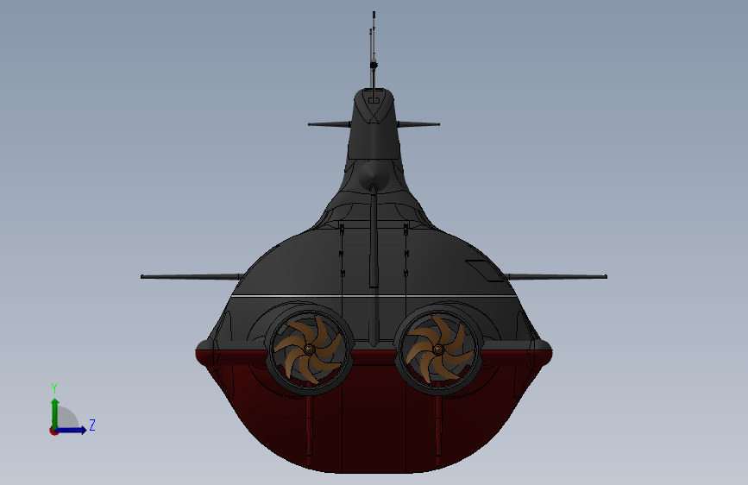Select the red origin ball of the triad
This screenshot has width=748, height=485.
tap(53, 431)
